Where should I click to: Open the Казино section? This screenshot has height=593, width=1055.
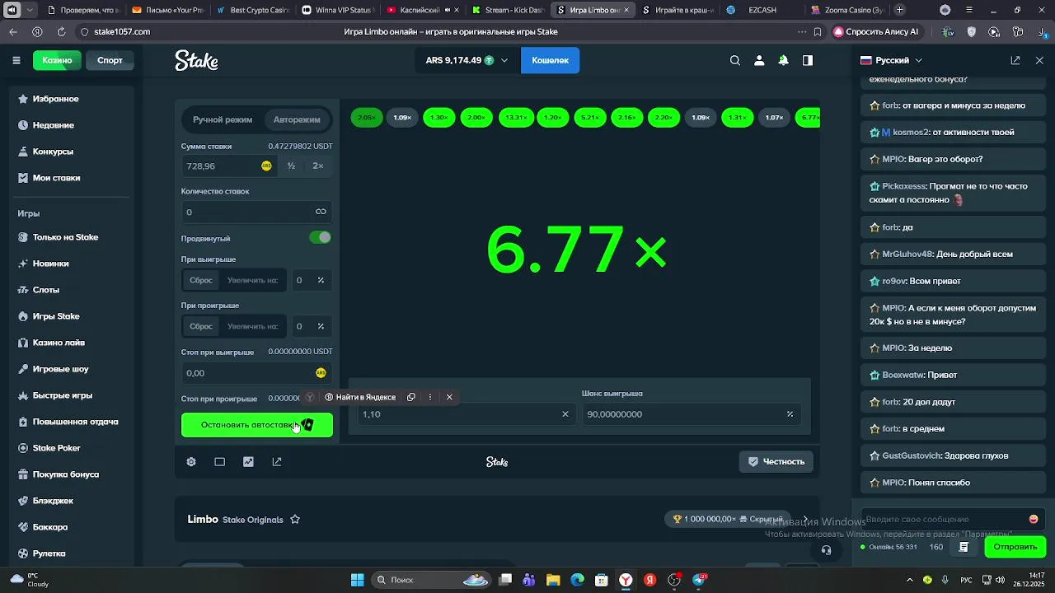[57, 60]
